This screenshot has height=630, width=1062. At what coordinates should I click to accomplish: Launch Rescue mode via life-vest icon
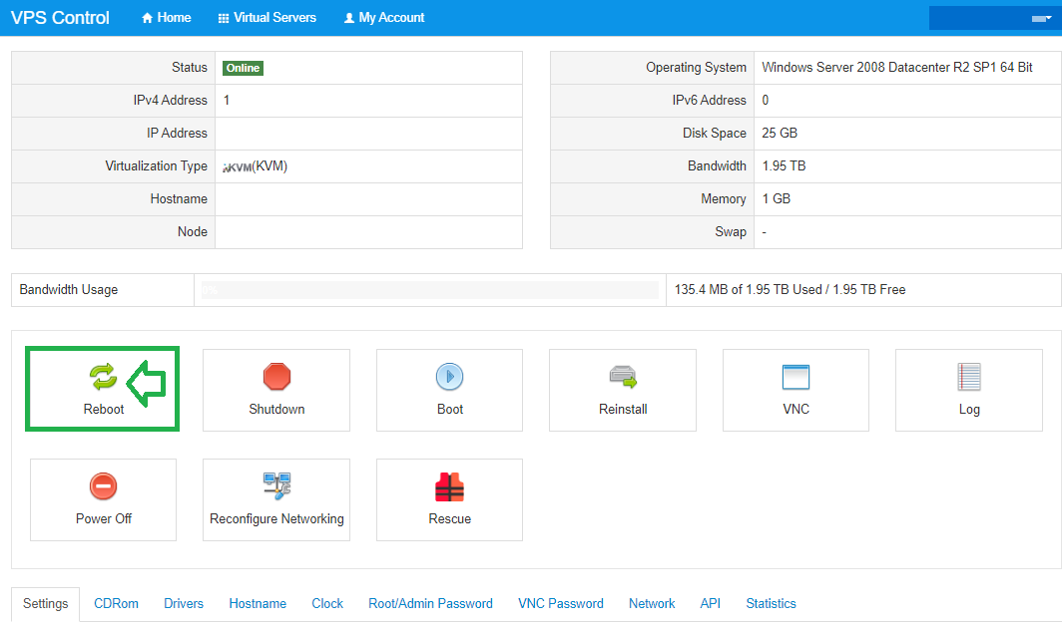pyautogui.click(x=449, y=486)
